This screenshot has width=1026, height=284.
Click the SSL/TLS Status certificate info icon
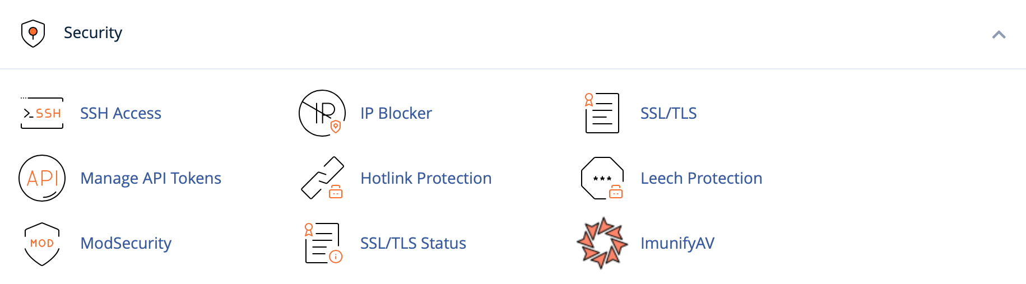322,243
